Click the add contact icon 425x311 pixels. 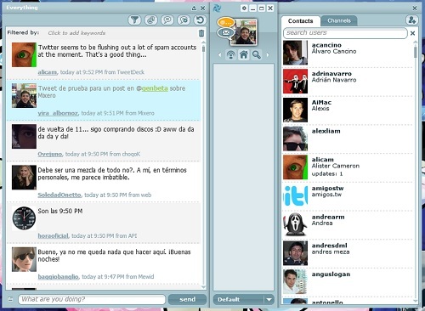411,20
